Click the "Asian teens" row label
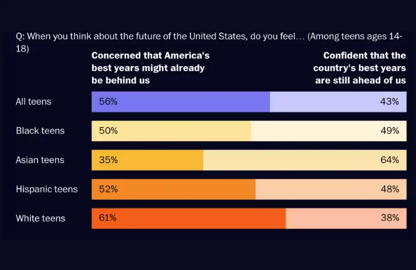 (40, 160)
